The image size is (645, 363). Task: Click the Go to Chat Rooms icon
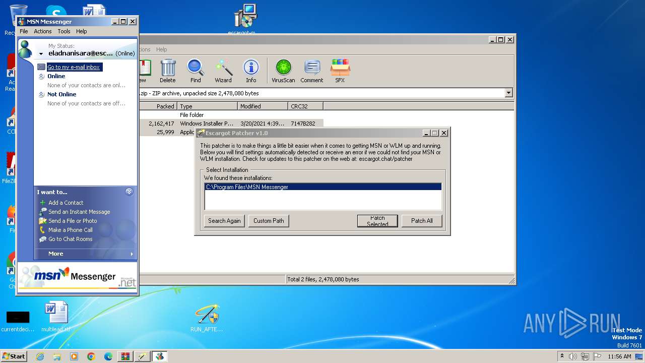point(43,239)
